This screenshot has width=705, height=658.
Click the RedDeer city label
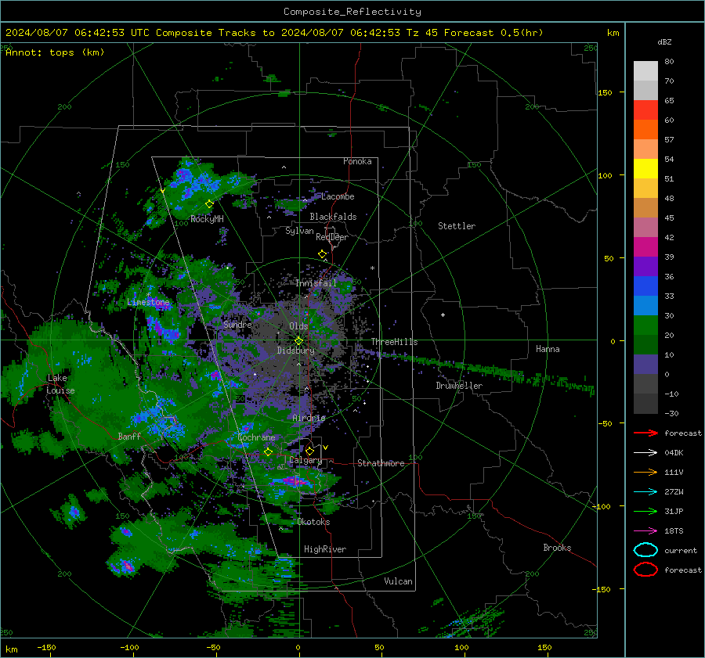(332, 237)
